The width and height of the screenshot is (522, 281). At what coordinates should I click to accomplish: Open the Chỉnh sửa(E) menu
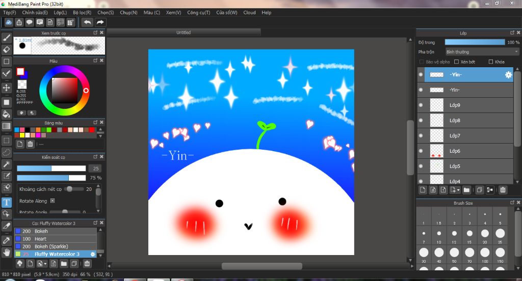tap(35, 13)
